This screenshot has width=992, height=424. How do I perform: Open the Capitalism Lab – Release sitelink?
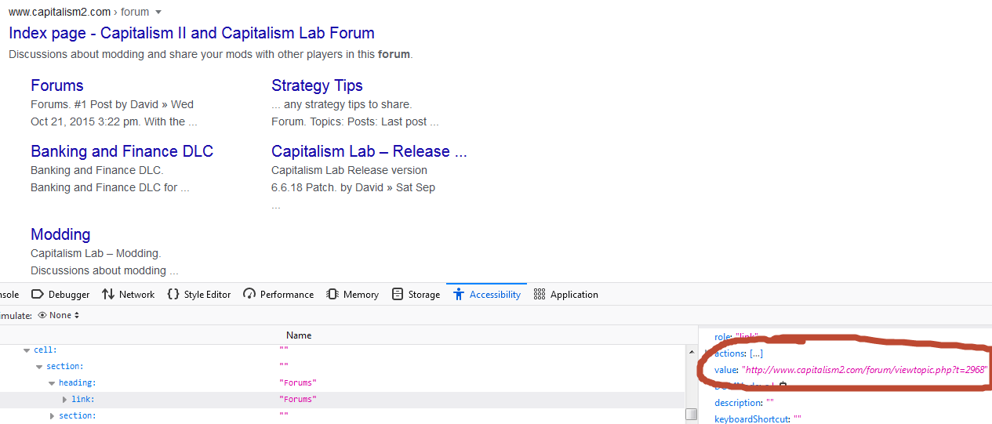369,151
